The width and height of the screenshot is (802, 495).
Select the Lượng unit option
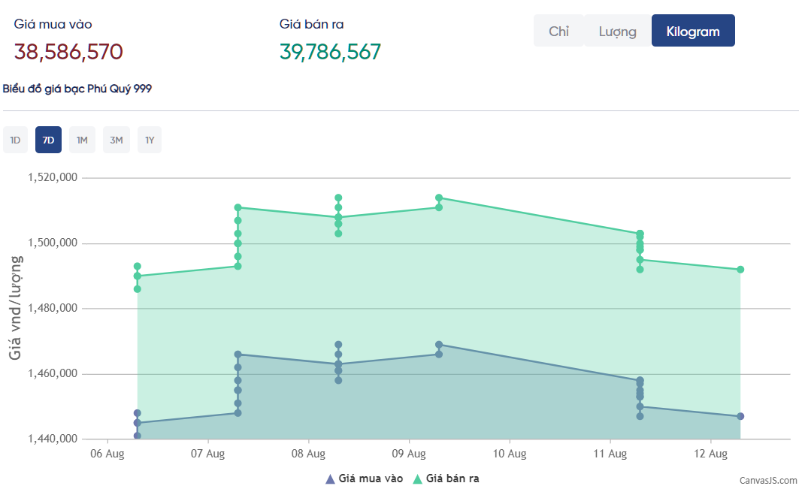(617, 31)
